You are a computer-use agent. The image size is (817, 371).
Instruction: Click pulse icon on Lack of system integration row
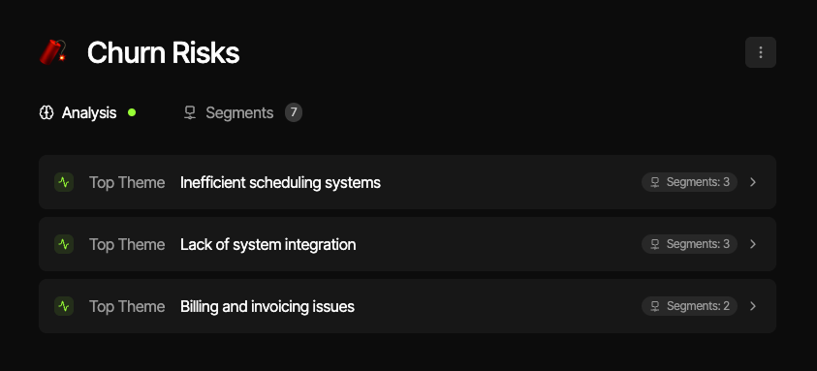(64, 244)
